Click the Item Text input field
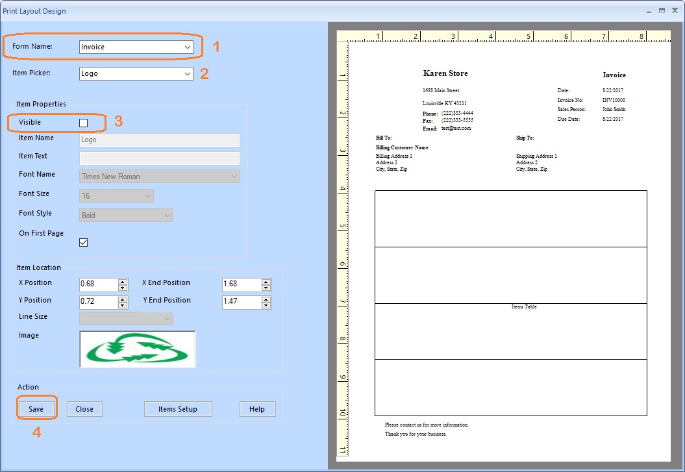 click(x=159, y=158)
